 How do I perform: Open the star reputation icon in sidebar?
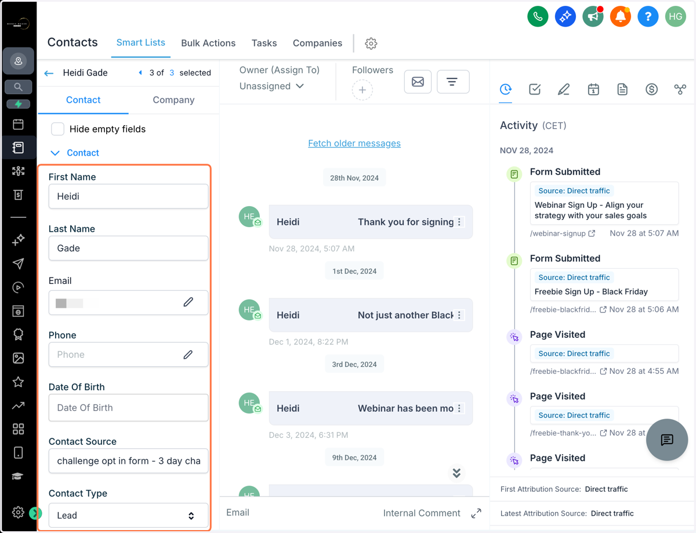tap(18, 381)
